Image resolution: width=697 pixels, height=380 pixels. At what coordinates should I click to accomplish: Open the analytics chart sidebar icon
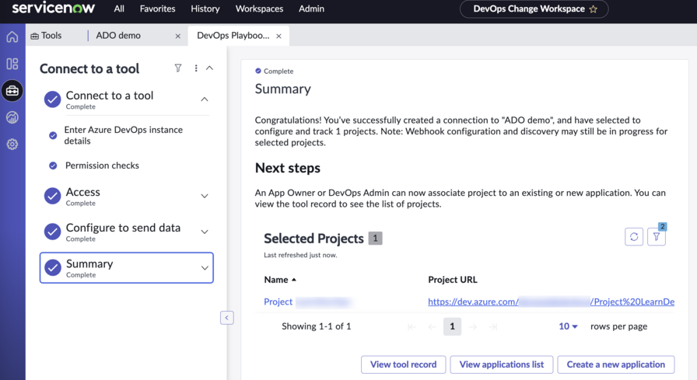(x=12, y=117)
